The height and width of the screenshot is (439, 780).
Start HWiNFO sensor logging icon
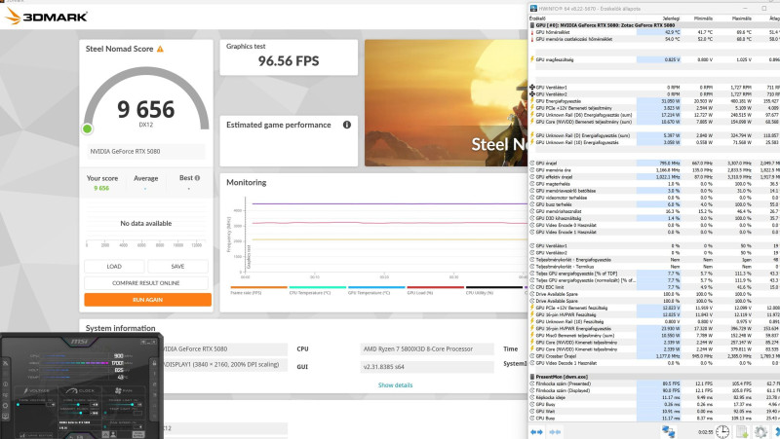click(x=742, y=432)
